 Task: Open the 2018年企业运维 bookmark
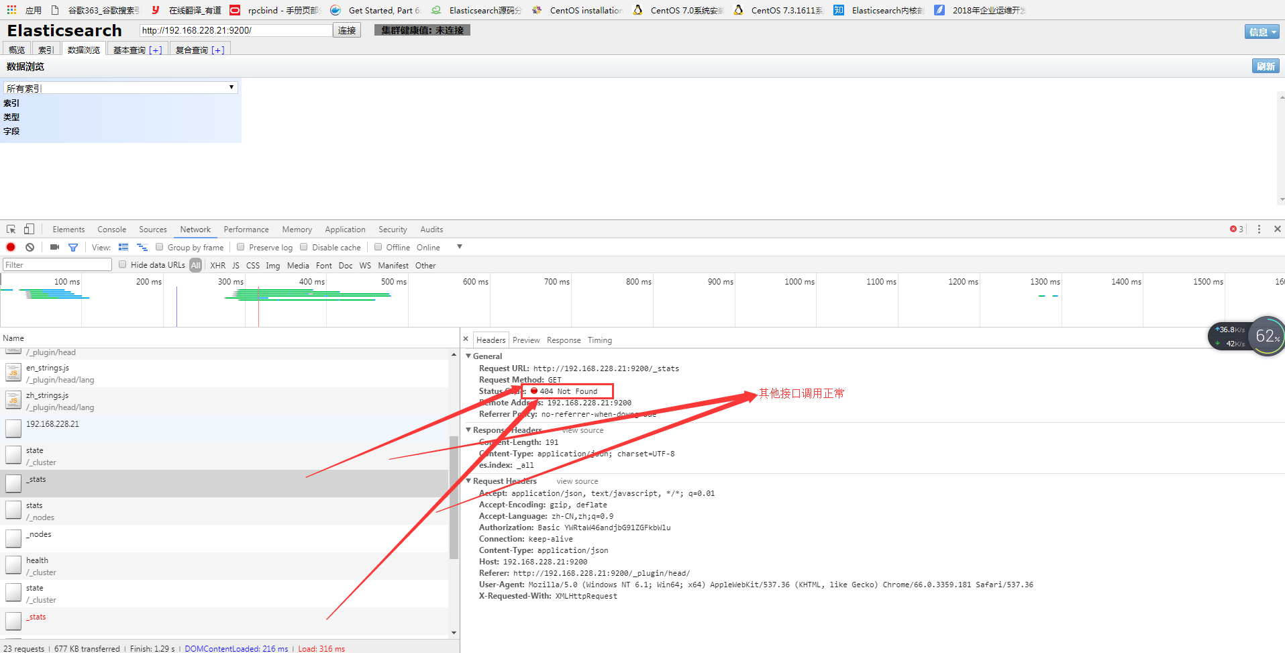980,10
